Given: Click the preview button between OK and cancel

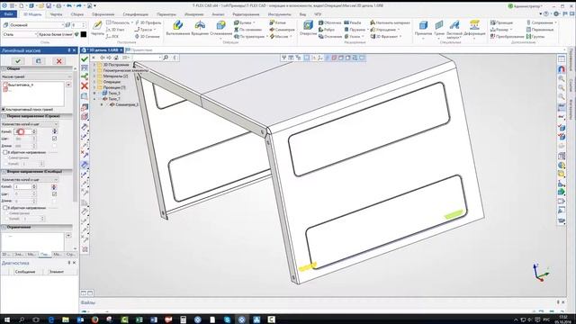Looking at the screenshot, I should (38, 61).
